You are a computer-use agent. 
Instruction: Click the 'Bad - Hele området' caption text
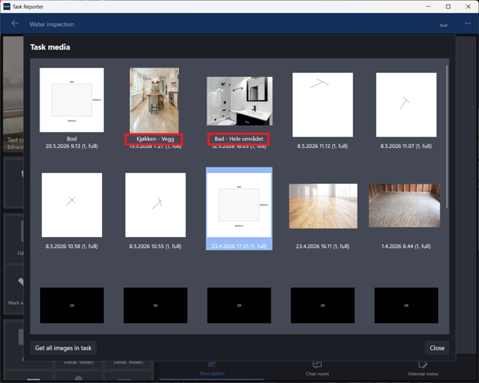point(239,139)
